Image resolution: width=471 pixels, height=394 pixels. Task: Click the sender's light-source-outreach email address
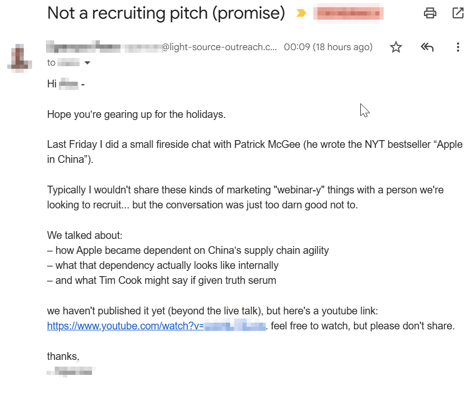pyautogui.click(x=220, y=47)
